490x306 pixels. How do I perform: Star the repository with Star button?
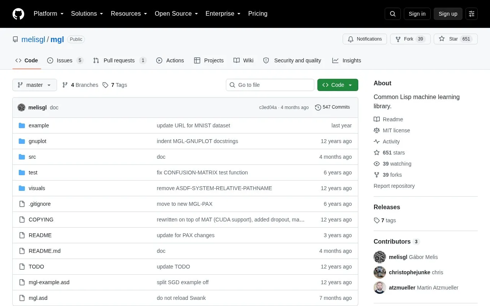coord(456,39)
